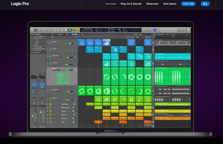The width and height of the screenshot is (223, 144).
Task: Click the Show Automation button
Action: pyautogui.click(x=80, y=34)
